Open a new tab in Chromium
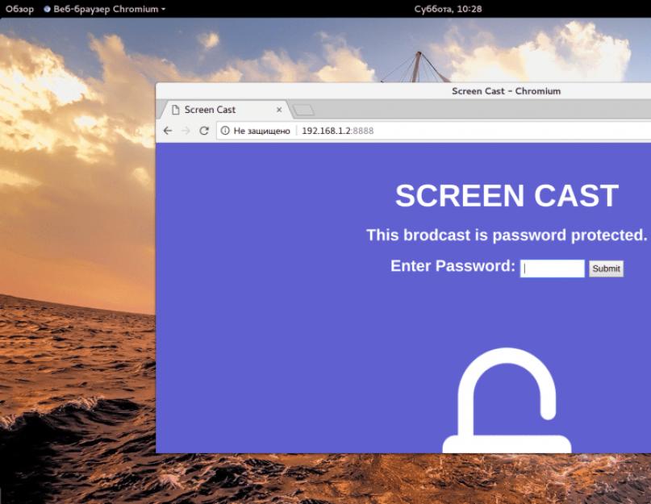The height and width of the screenshot is (504, 651). [x=303, y=110]
